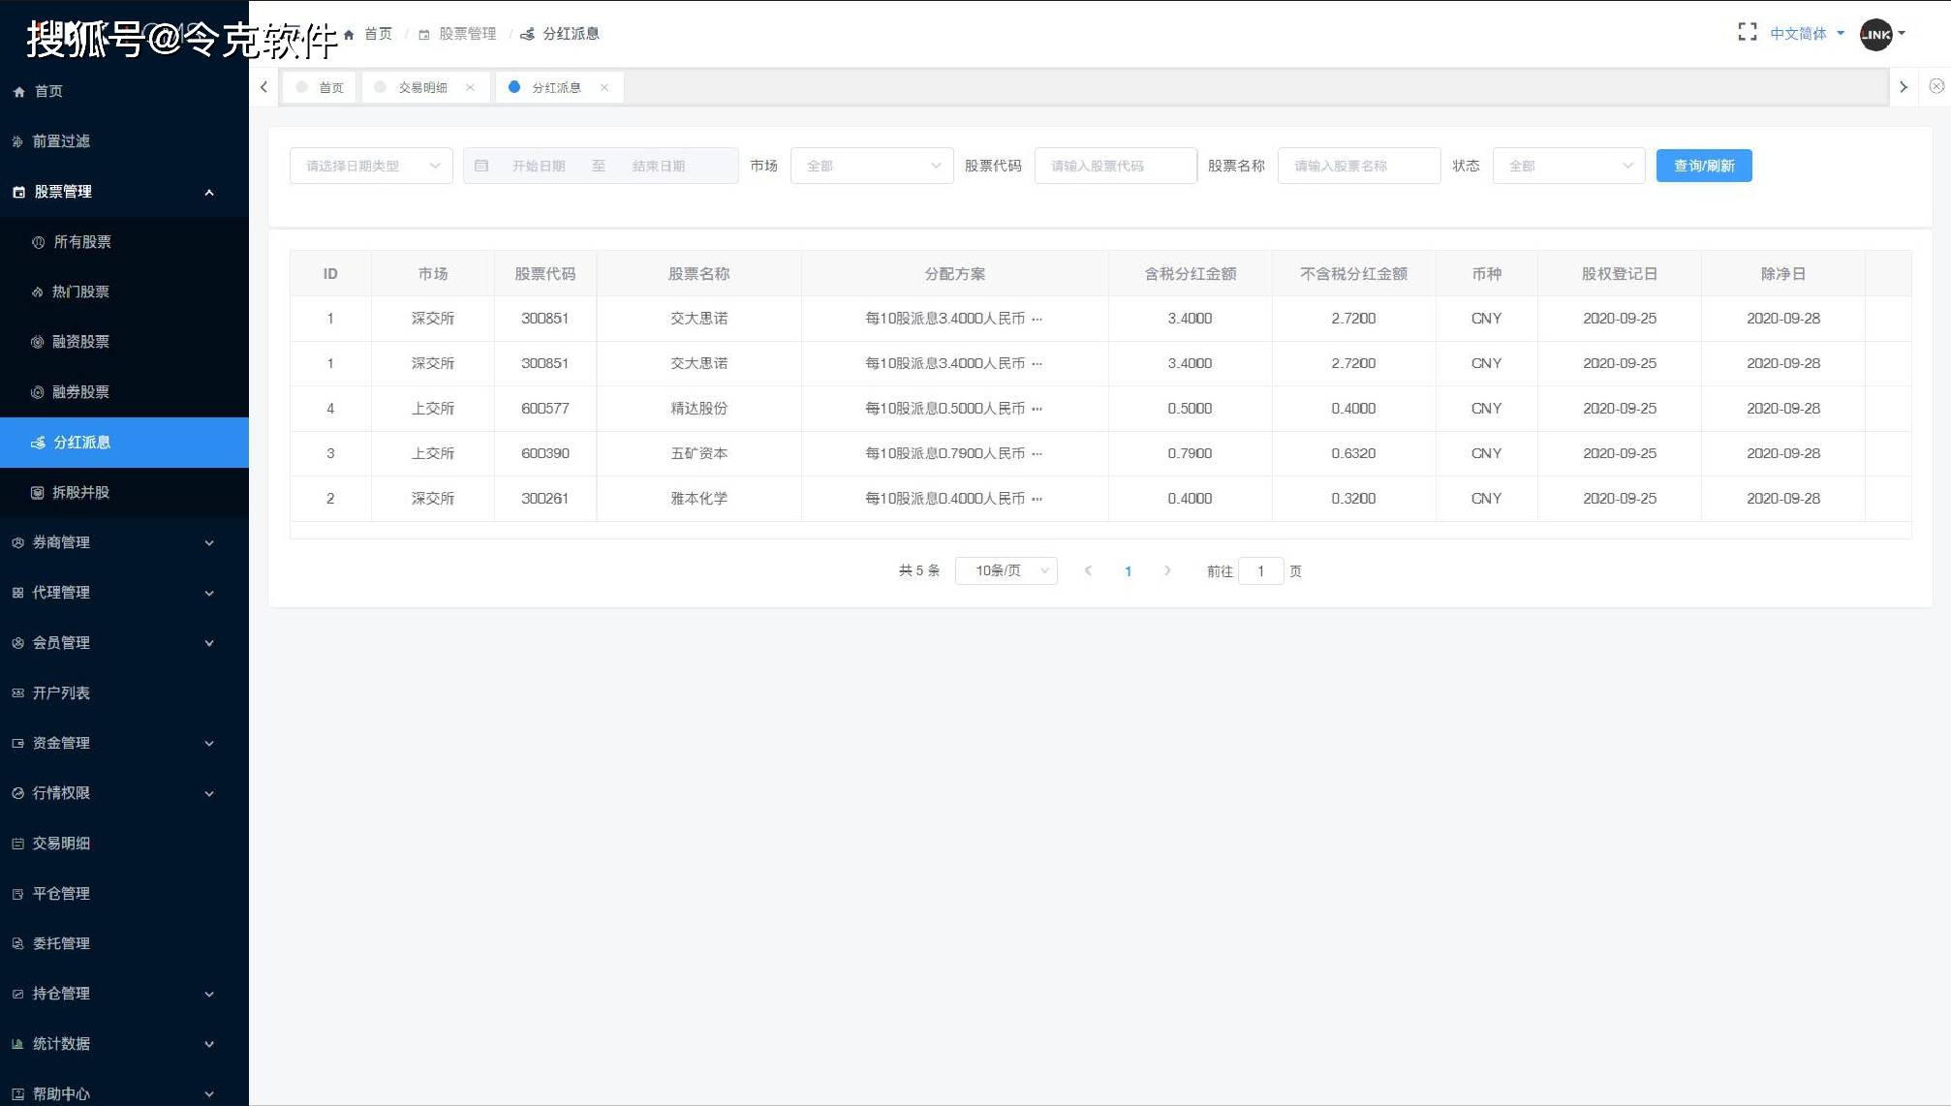Click the 开始日期 date field

tap(539, 166)
